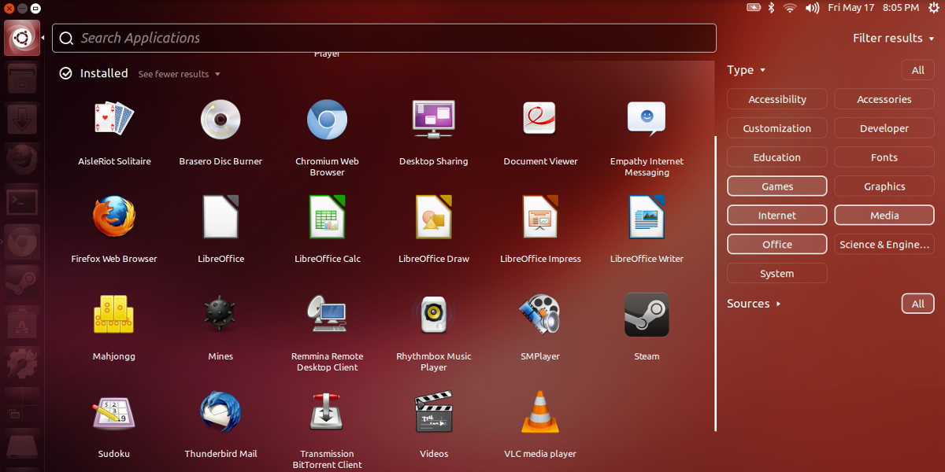Collapse the Filter results panel

pyautogui.click(x=893, y=38)
